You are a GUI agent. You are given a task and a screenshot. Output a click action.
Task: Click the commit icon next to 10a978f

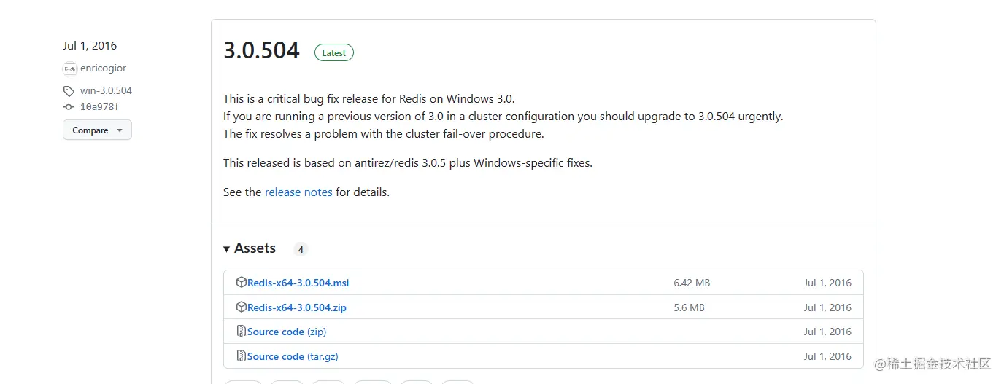[69, 107]
